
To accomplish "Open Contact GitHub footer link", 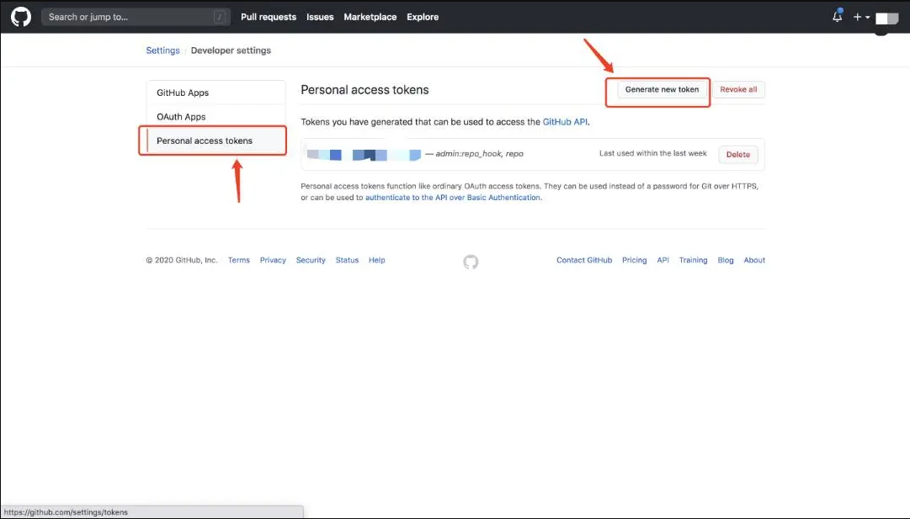I will click(x=584, y=261).
